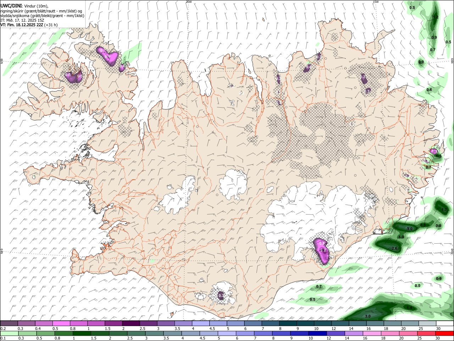
Task: Click the darkest purple 2 swatch in snow legend
Action: [131, 323]
